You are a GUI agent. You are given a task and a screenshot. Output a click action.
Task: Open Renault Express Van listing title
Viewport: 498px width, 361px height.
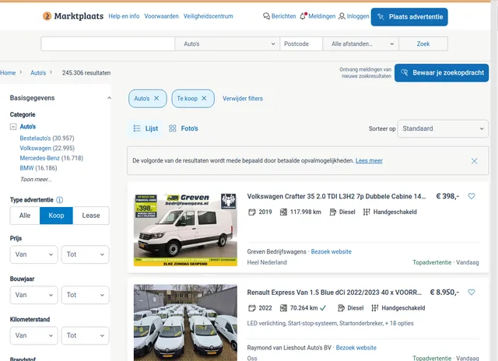(334, 292)
